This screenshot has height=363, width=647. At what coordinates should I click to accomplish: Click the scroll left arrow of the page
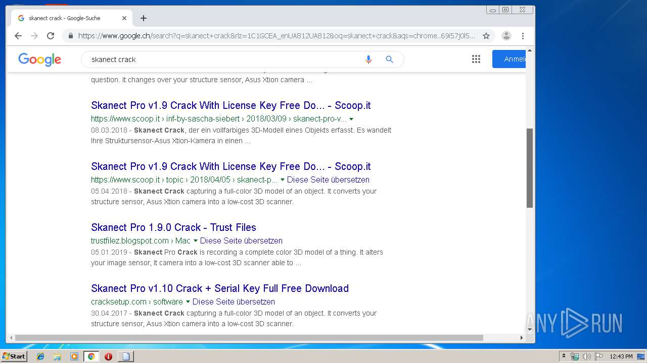point(11,338)
